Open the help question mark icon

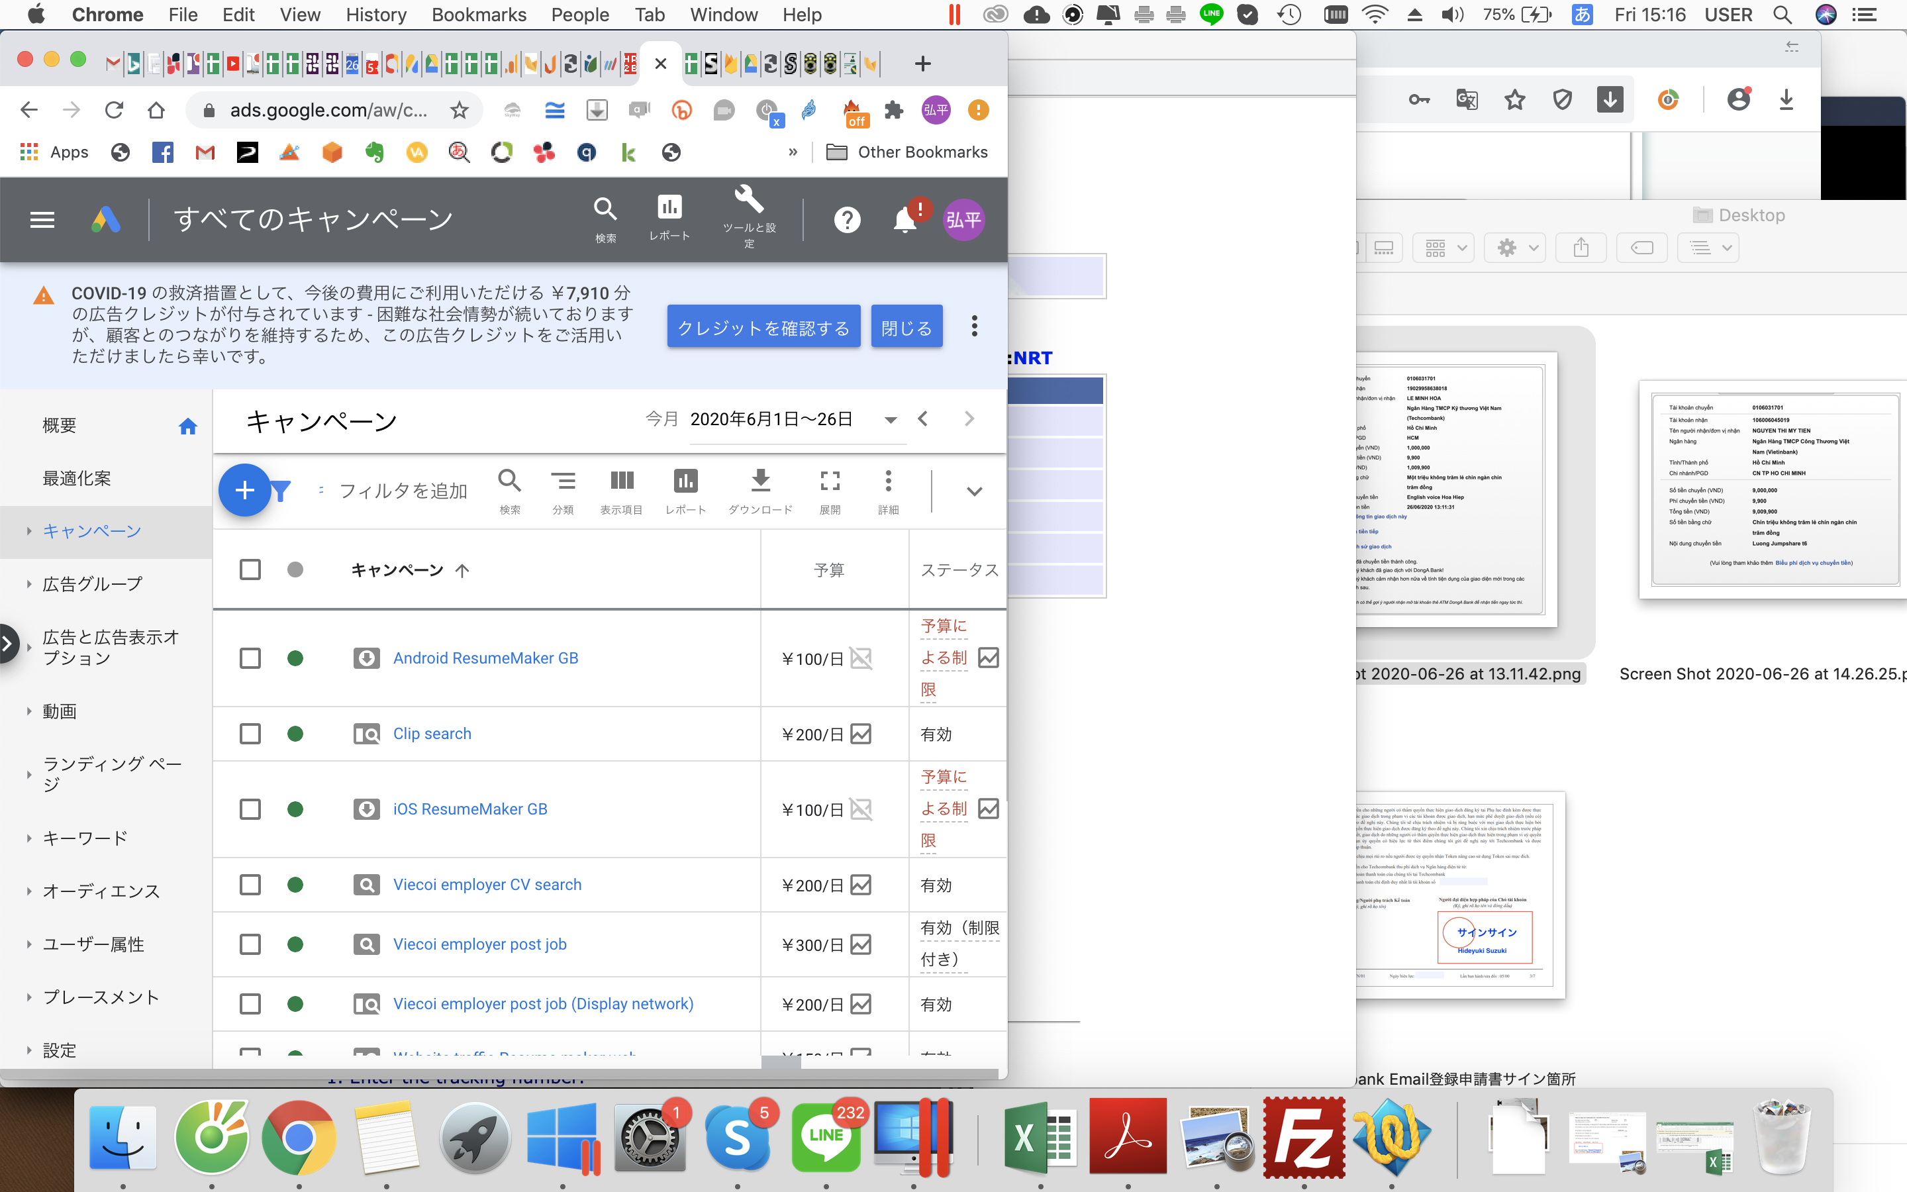click(x=847, y=220)
